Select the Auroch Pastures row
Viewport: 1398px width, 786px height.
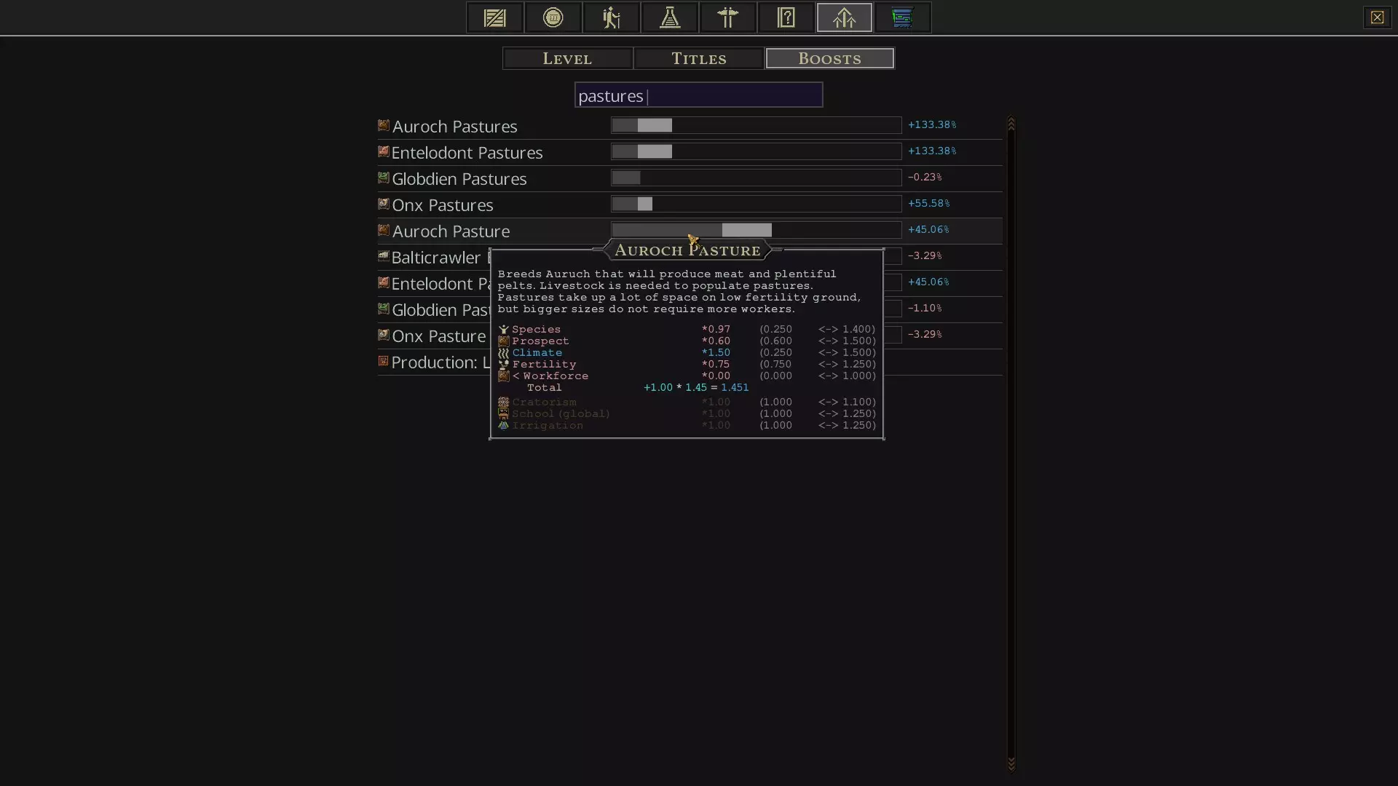click(455, 127)
